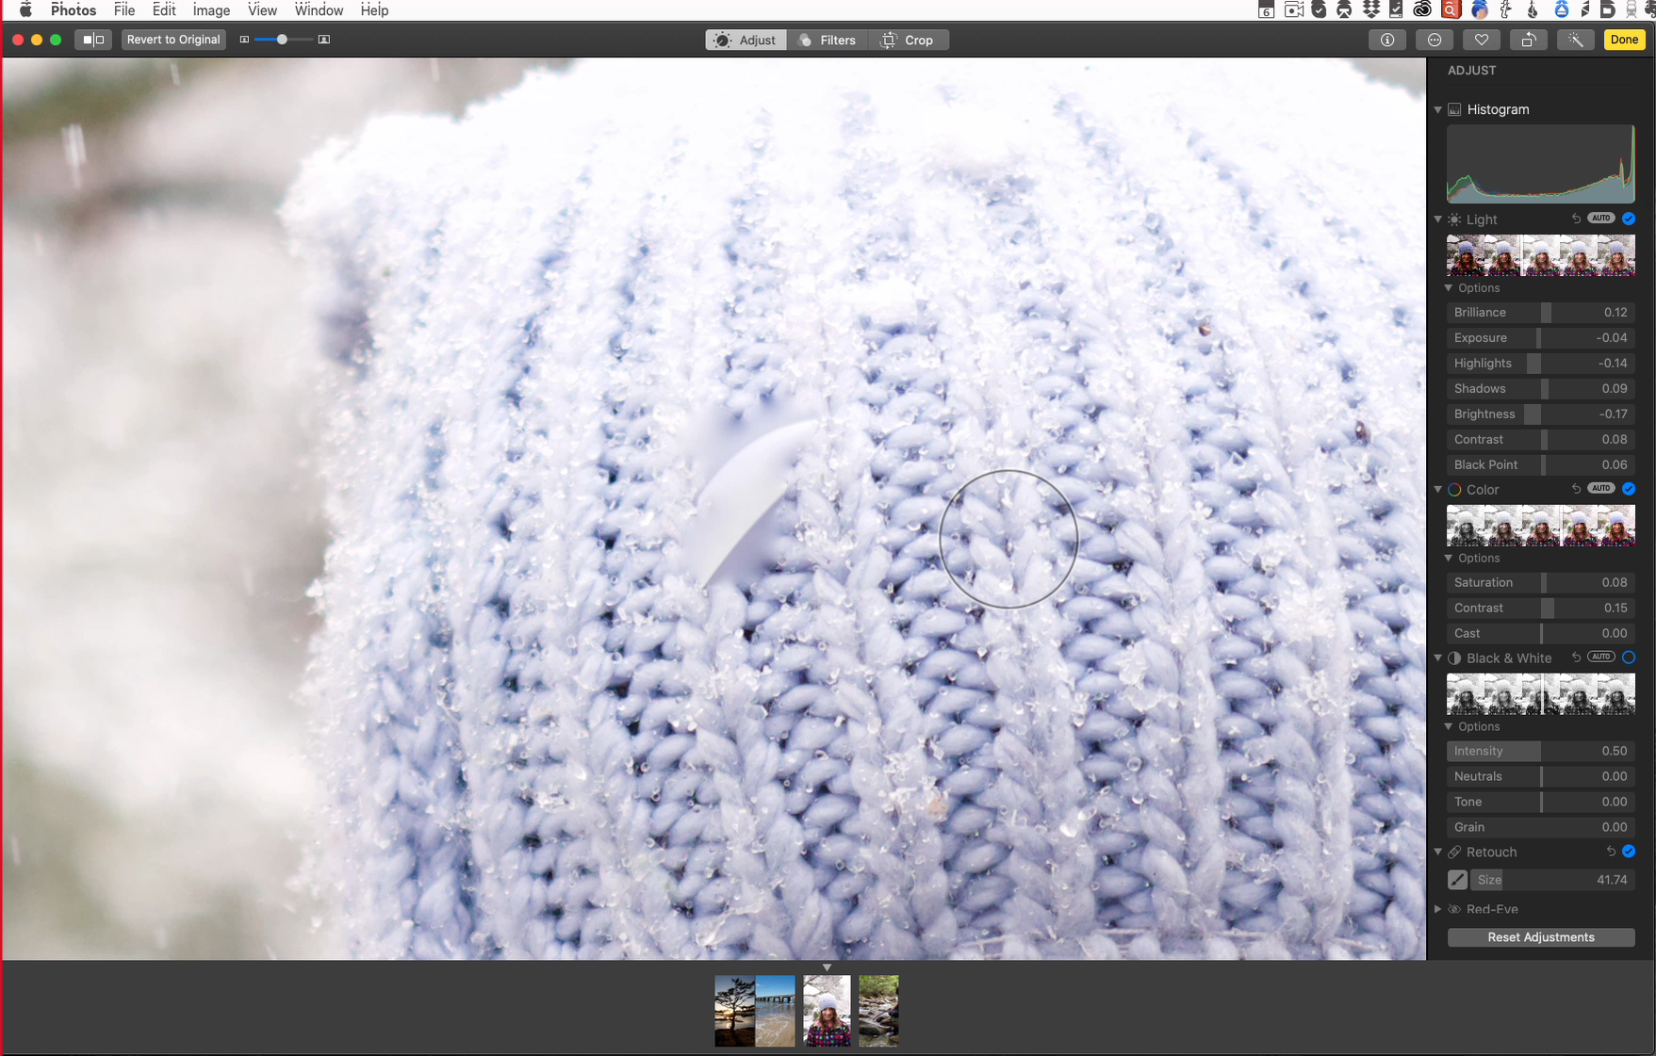Undo the Light adjustments arrow
The height and width of the screenshot is (1056, 1656).
pyautogui.click(x=1576, y=219)
